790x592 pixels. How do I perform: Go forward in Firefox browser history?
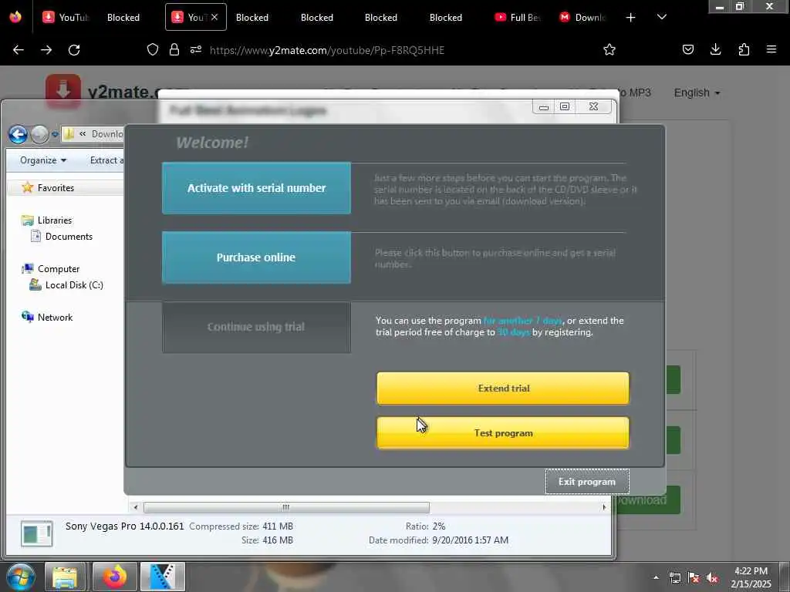(46, 50)
